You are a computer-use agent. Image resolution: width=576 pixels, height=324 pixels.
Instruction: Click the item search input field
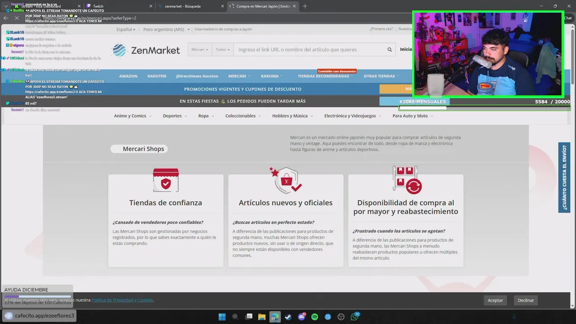click(310, 49)
